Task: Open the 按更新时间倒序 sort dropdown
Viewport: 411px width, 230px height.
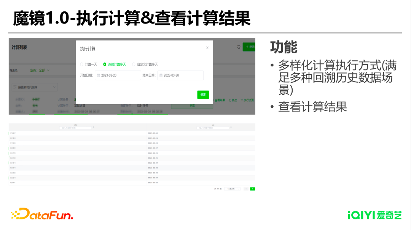Action: 35,87
